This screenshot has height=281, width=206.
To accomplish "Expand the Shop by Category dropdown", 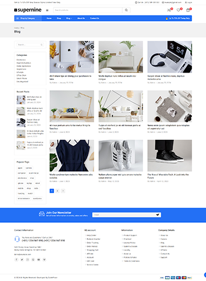I will (28, 18).
